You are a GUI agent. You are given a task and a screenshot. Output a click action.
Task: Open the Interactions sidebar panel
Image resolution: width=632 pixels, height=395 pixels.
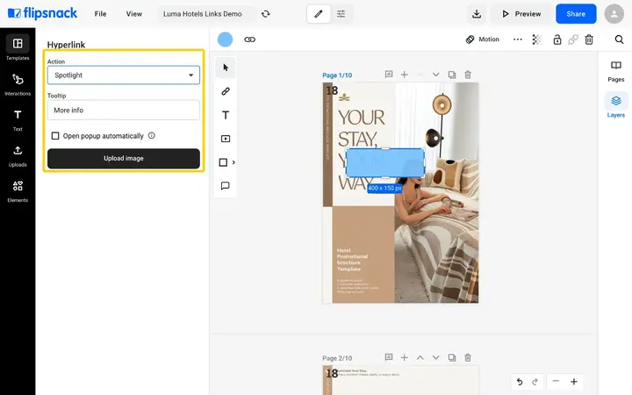tap(18, 84)
